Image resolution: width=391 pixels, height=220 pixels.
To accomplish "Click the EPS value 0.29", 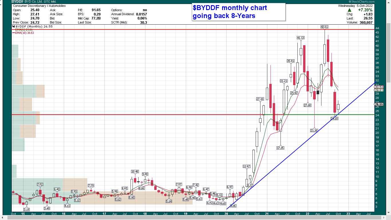I will pos(97,14).
